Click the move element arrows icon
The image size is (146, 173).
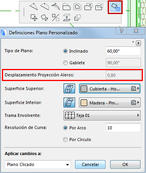coord(34,18)
